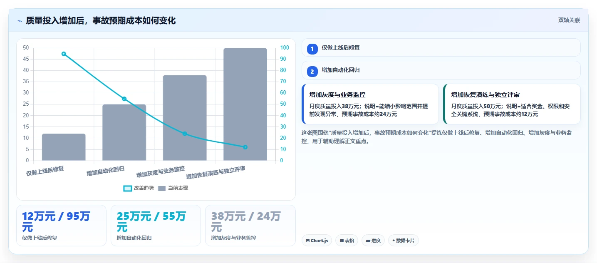Viewport: 597px width, 263px height.
Task: Click the line point at value 55
Action: click(x=124, y=99)
